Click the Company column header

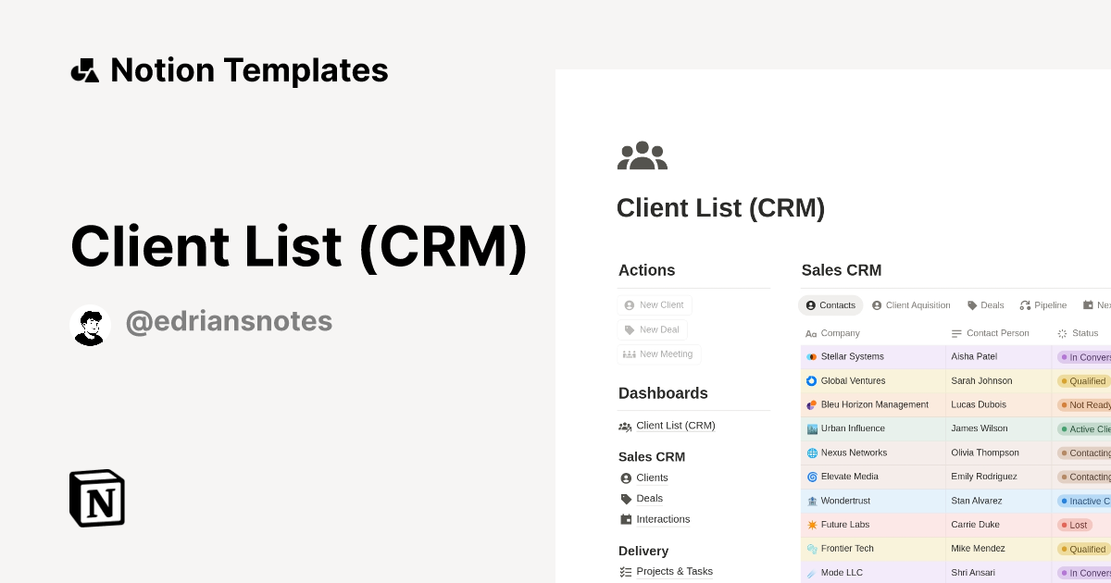pyautogui.click(x=840, y=333)
